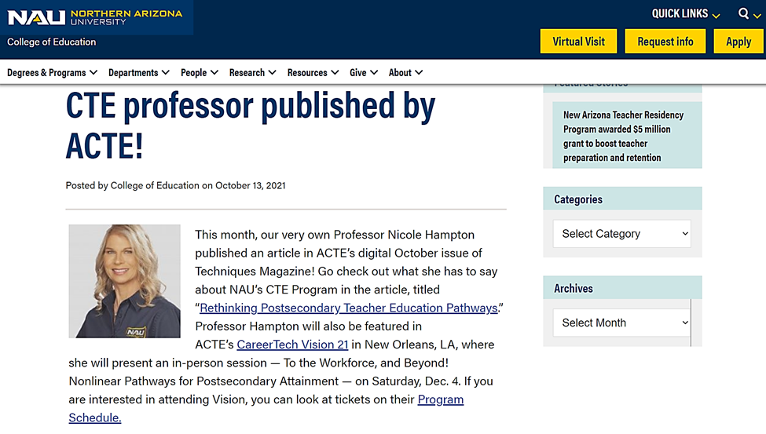Open the About menu
Image resolution: width=766 pixels, height=434 pixels.
[405, 73]
